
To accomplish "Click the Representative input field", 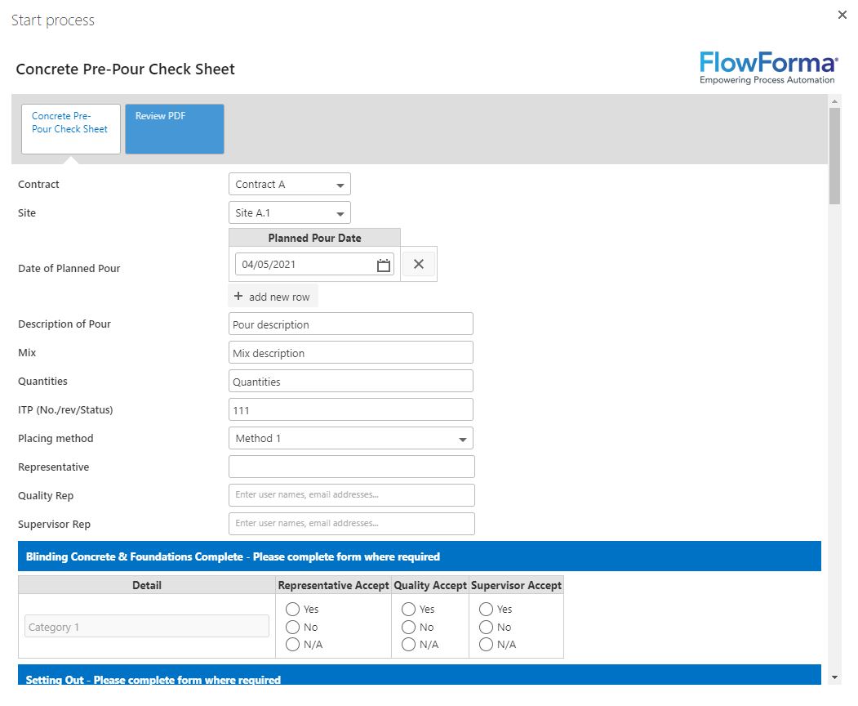I will 352,467.
